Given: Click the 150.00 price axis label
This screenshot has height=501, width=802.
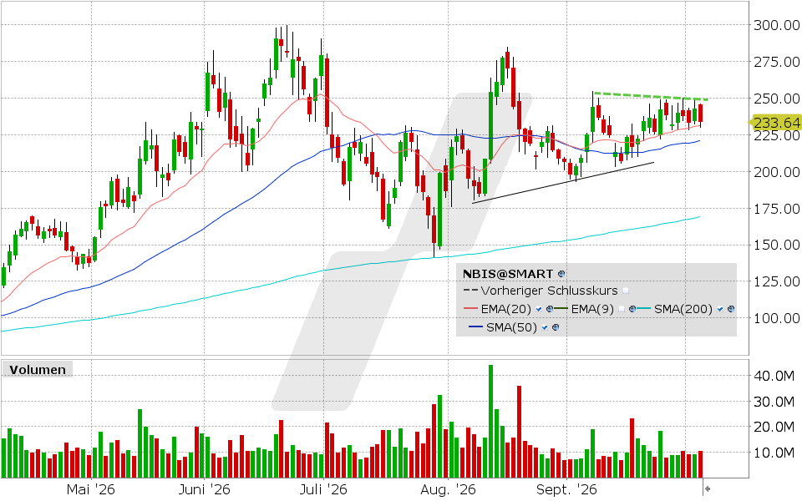Looking at the screenshot, I should click(776, 245).
